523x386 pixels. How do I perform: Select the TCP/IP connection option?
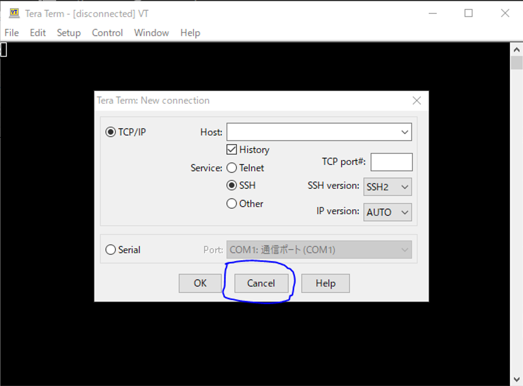click(110, 132)
